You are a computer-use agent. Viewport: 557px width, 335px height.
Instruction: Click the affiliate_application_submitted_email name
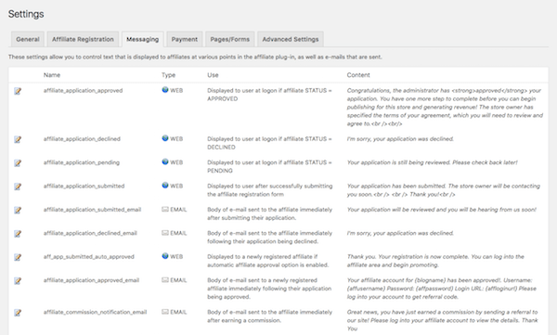coord(92,210)
